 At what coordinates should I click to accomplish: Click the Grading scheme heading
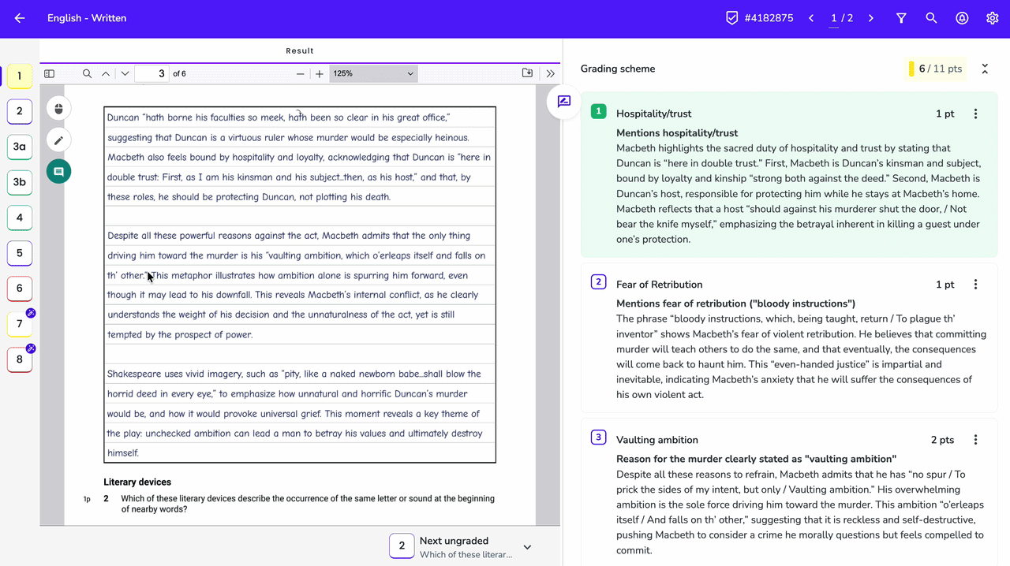pos(618,69)
